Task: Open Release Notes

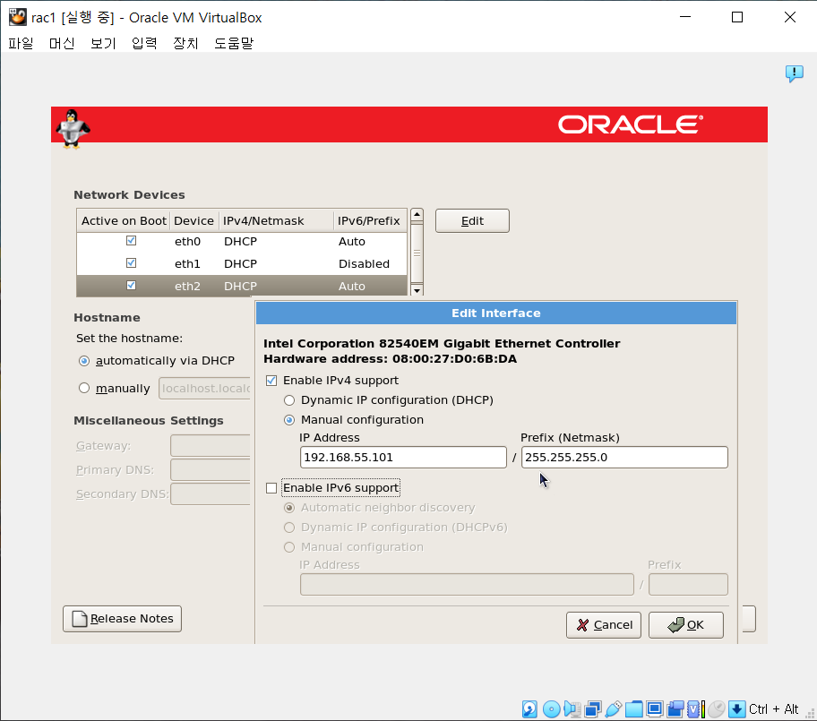Action: click(x=123, y=618)
